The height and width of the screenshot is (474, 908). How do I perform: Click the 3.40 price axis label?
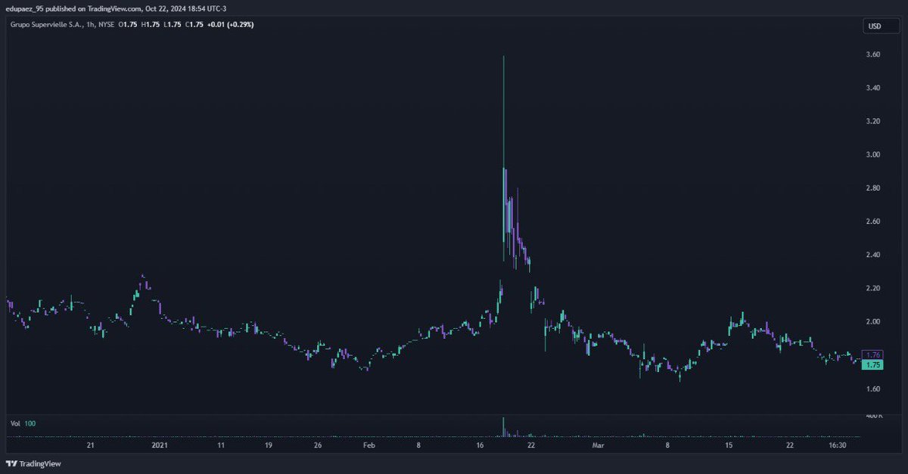[873, 88]
